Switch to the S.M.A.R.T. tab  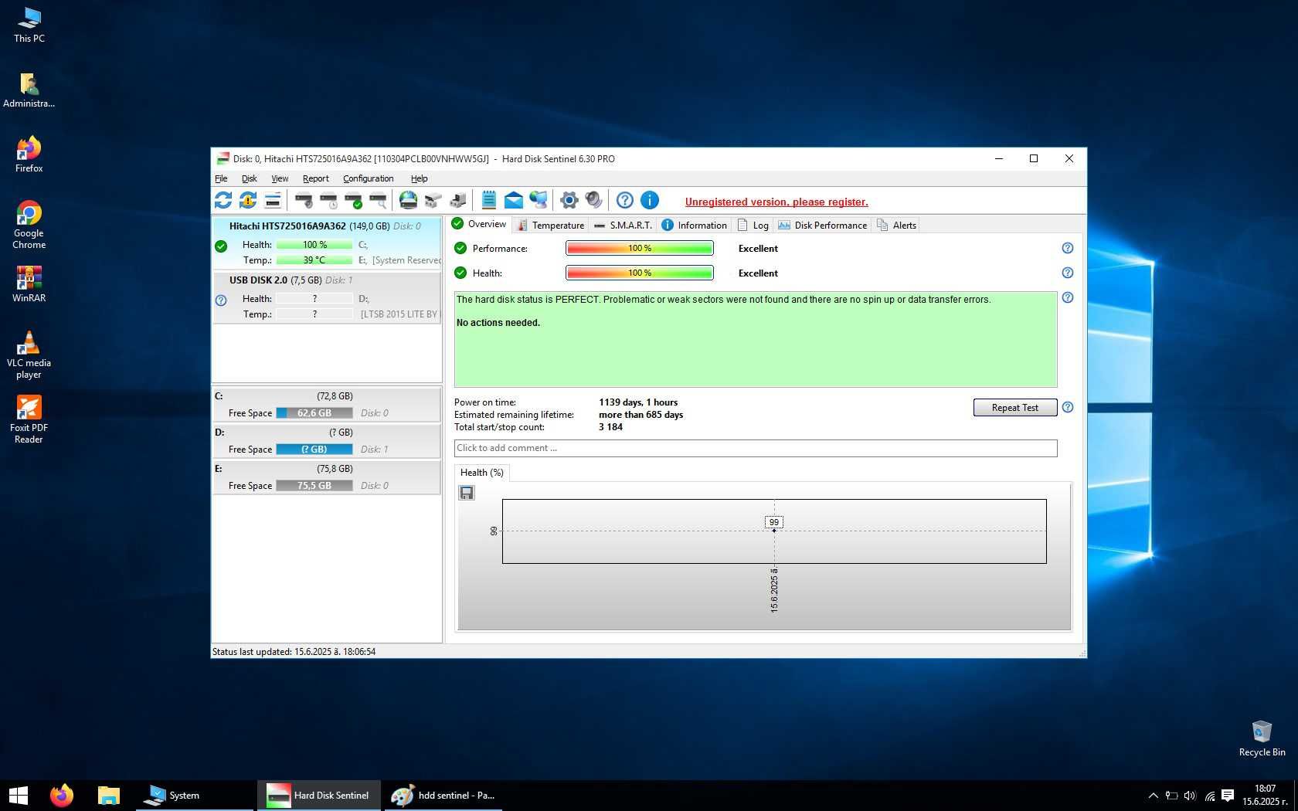(624, 226)
